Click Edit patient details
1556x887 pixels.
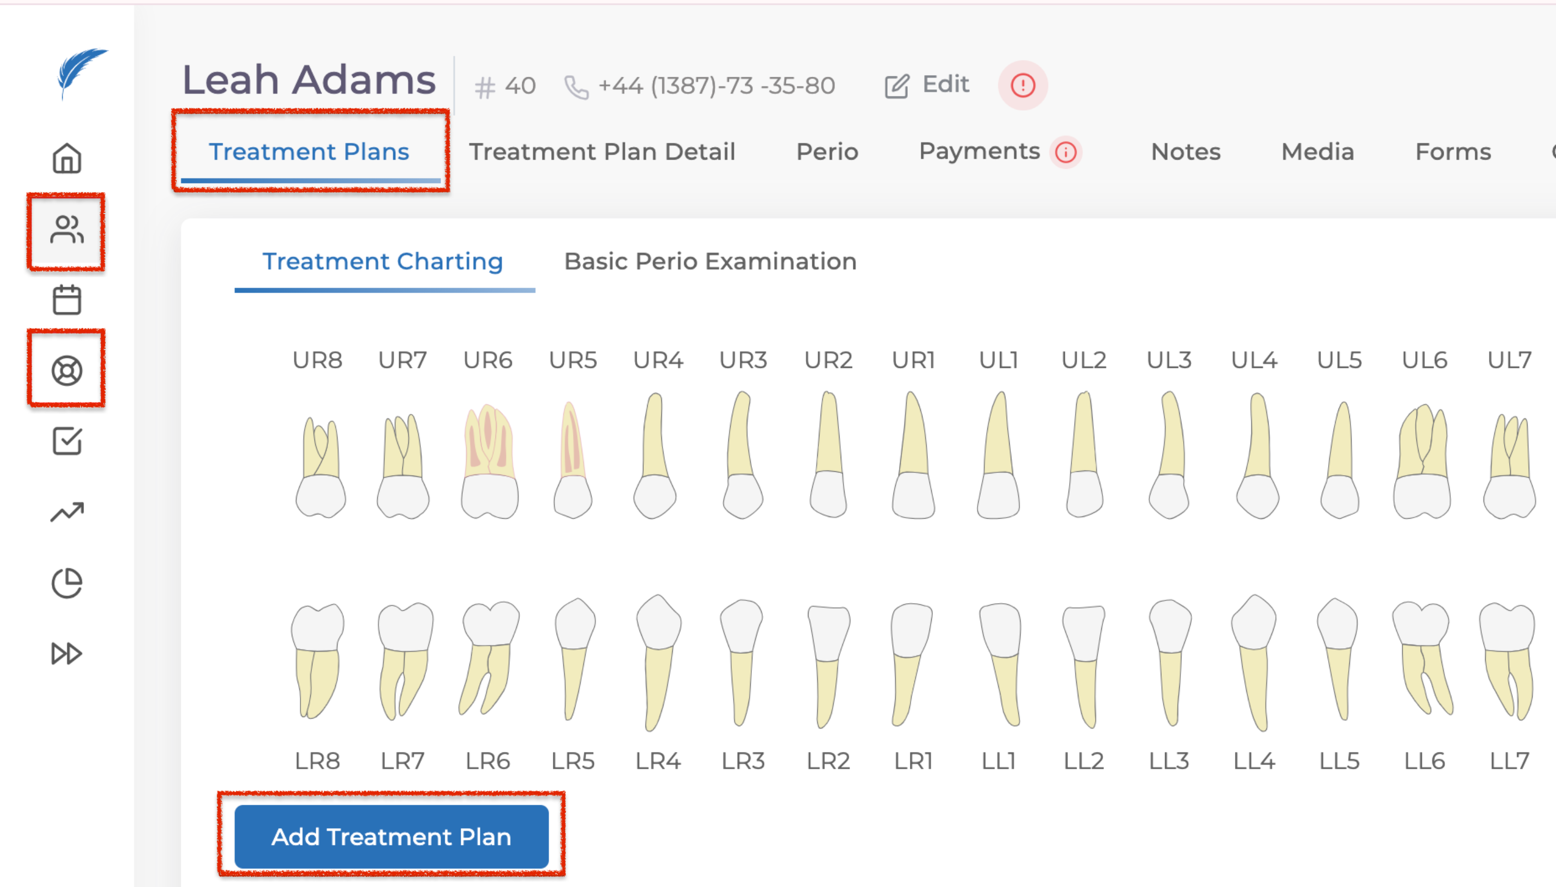[927, 86]
